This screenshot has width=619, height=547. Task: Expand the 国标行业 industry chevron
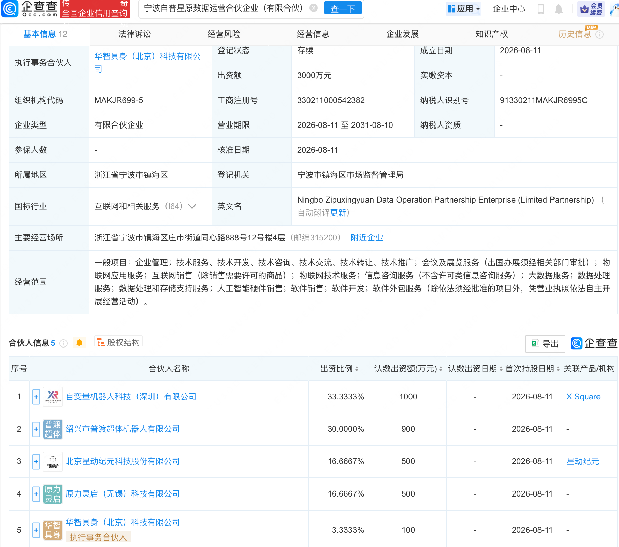[192, 206]
